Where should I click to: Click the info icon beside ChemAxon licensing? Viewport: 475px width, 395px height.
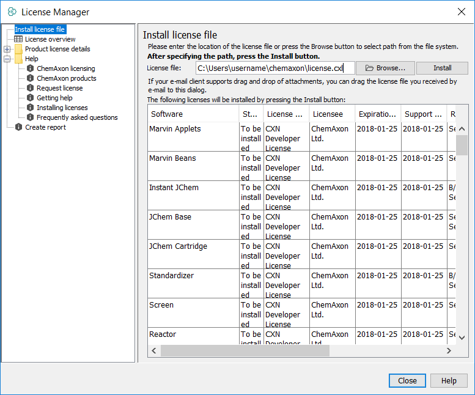30,68
